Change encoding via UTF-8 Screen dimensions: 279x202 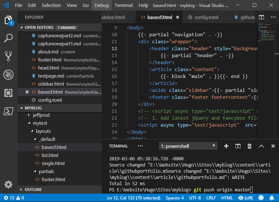(195, 198)
